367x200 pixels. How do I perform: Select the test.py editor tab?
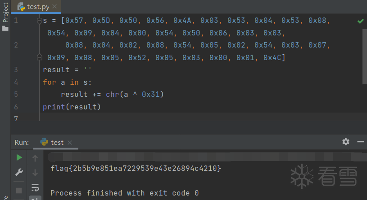click(37, 7)
